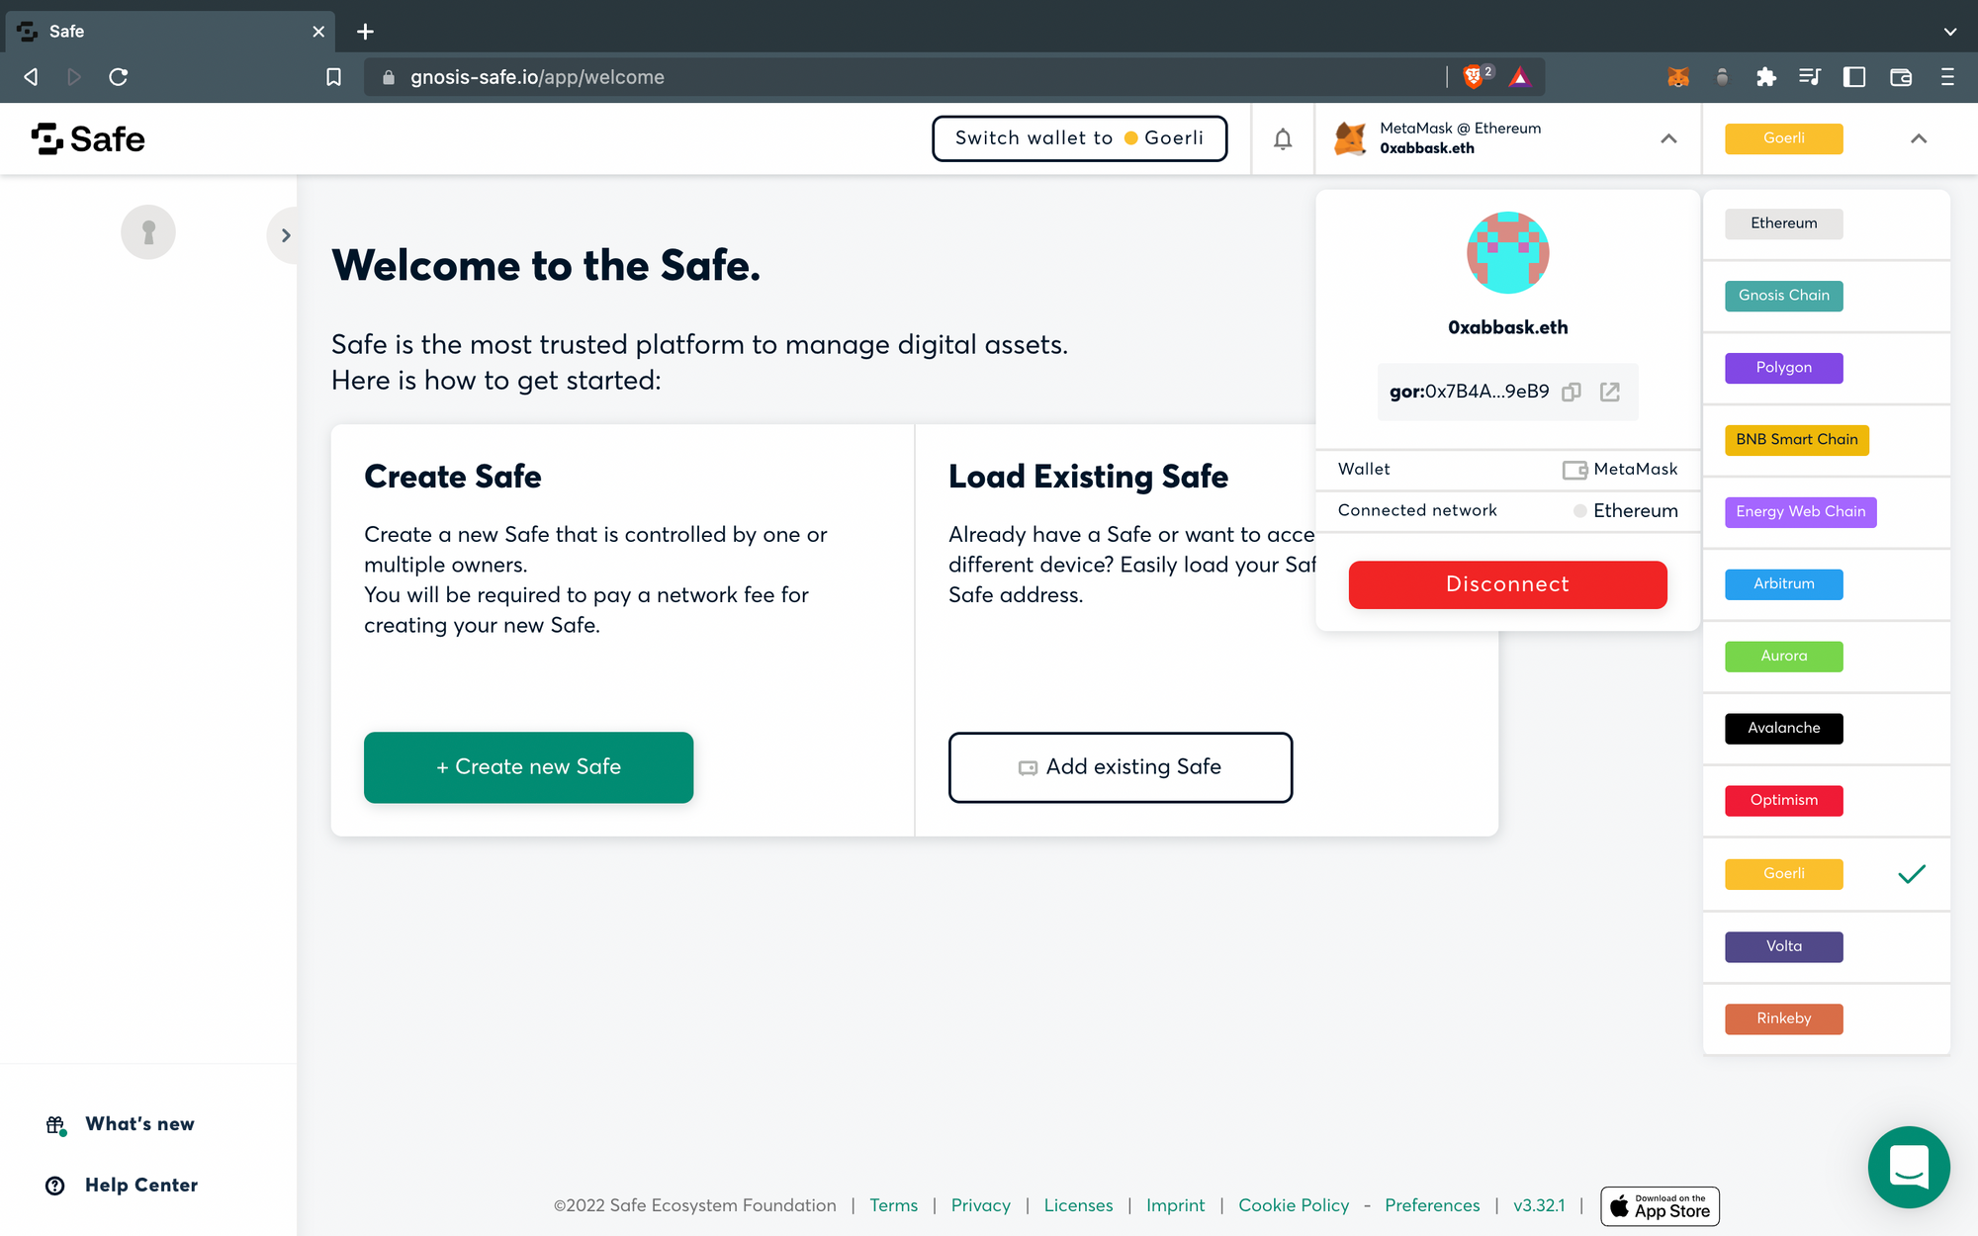Screen dimensions: 1978x1236
Task: Click the Disconnect red button
Action: coord(1508,582)
